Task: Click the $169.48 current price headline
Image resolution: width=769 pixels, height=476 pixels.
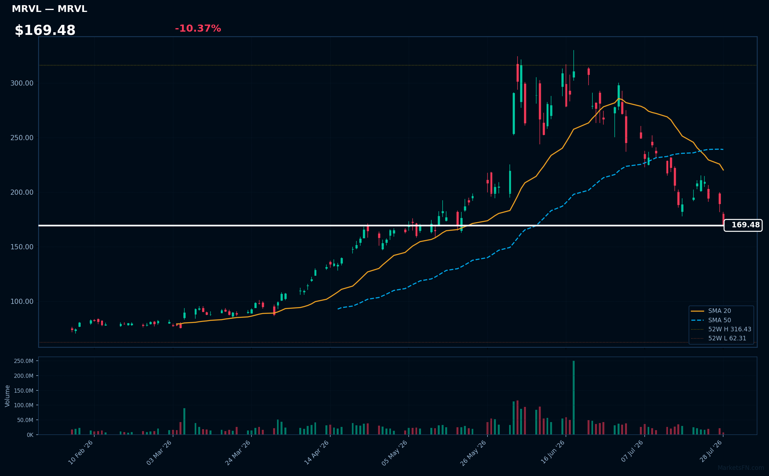Action: tap(45, 30)
